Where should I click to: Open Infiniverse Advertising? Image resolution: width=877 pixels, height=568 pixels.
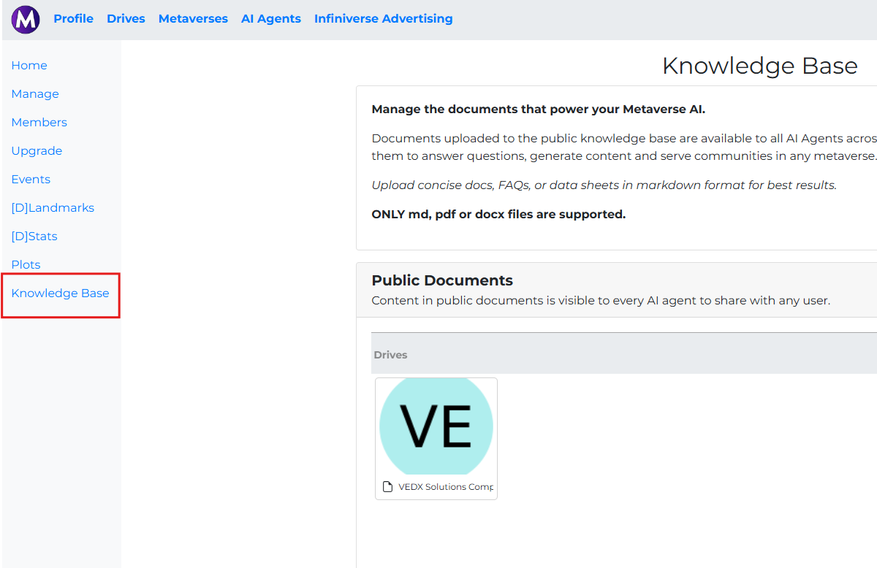383,18
